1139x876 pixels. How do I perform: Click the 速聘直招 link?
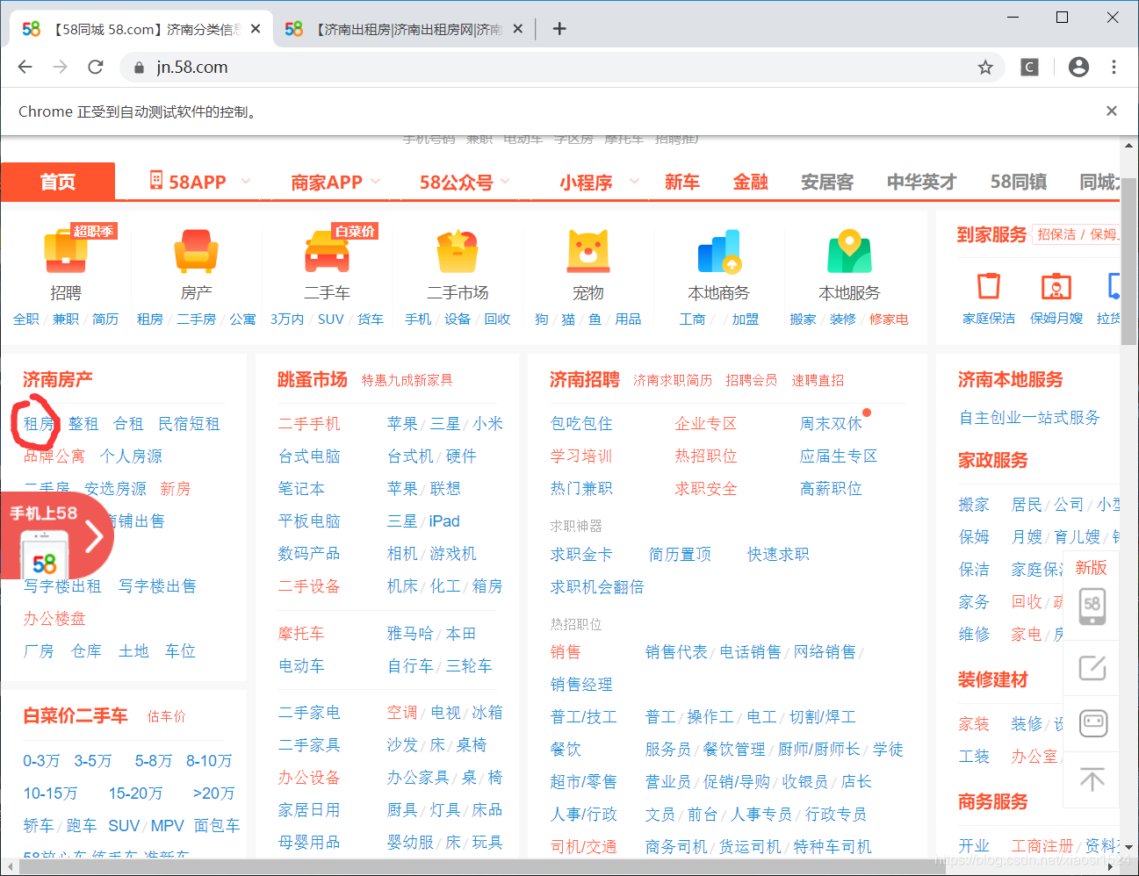point(818,380)
